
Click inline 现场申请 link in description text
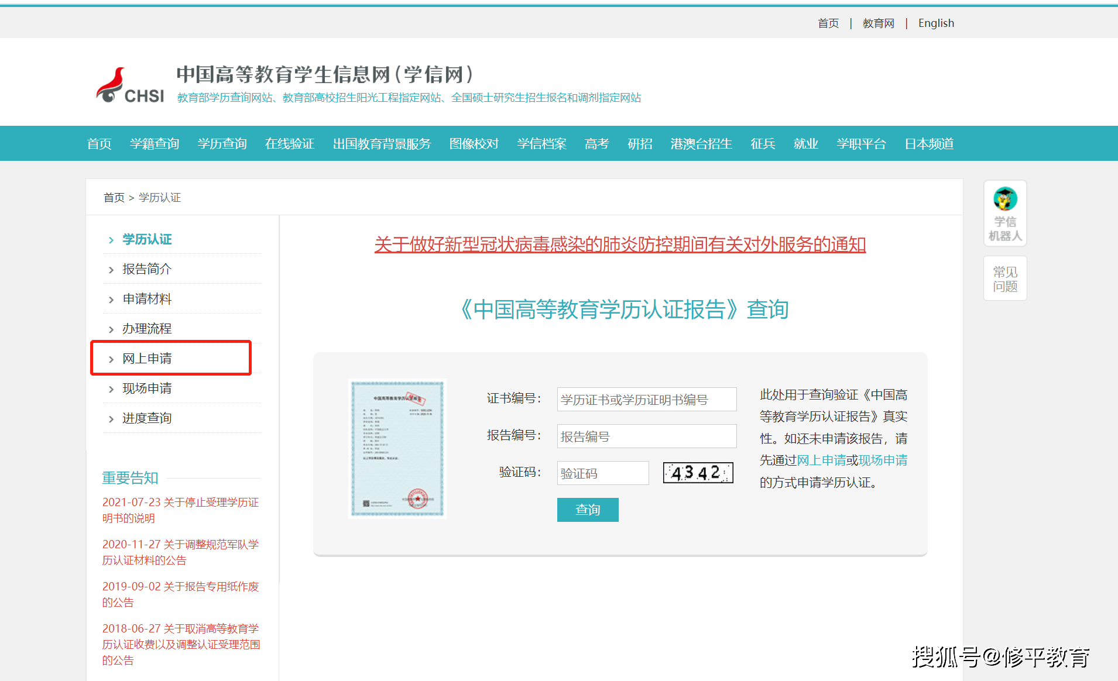pyautogui.click(x=883, y=460)
